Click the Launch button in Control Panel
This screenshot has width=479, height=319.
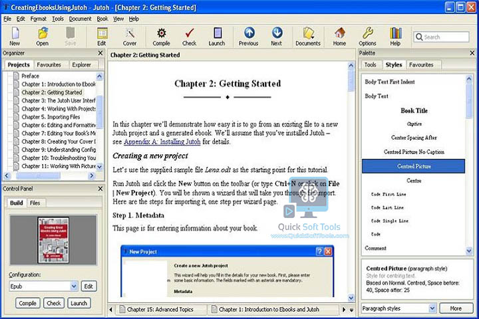79,303
